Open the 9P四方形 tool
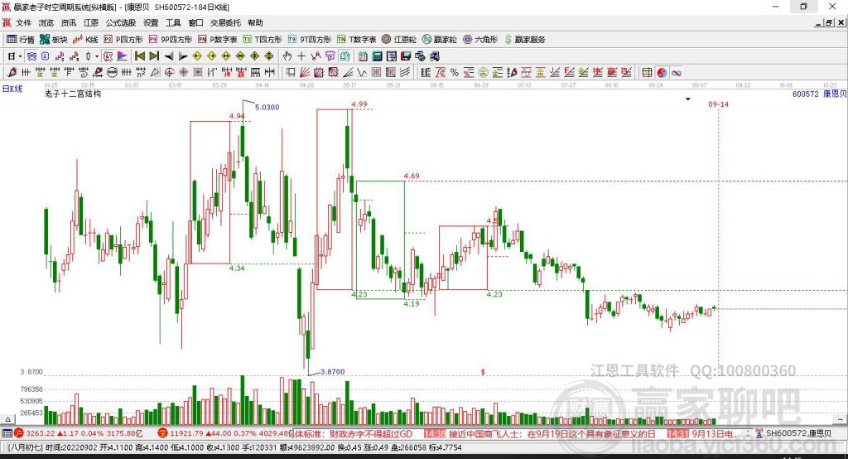848x459 pixels. point(171,40)
